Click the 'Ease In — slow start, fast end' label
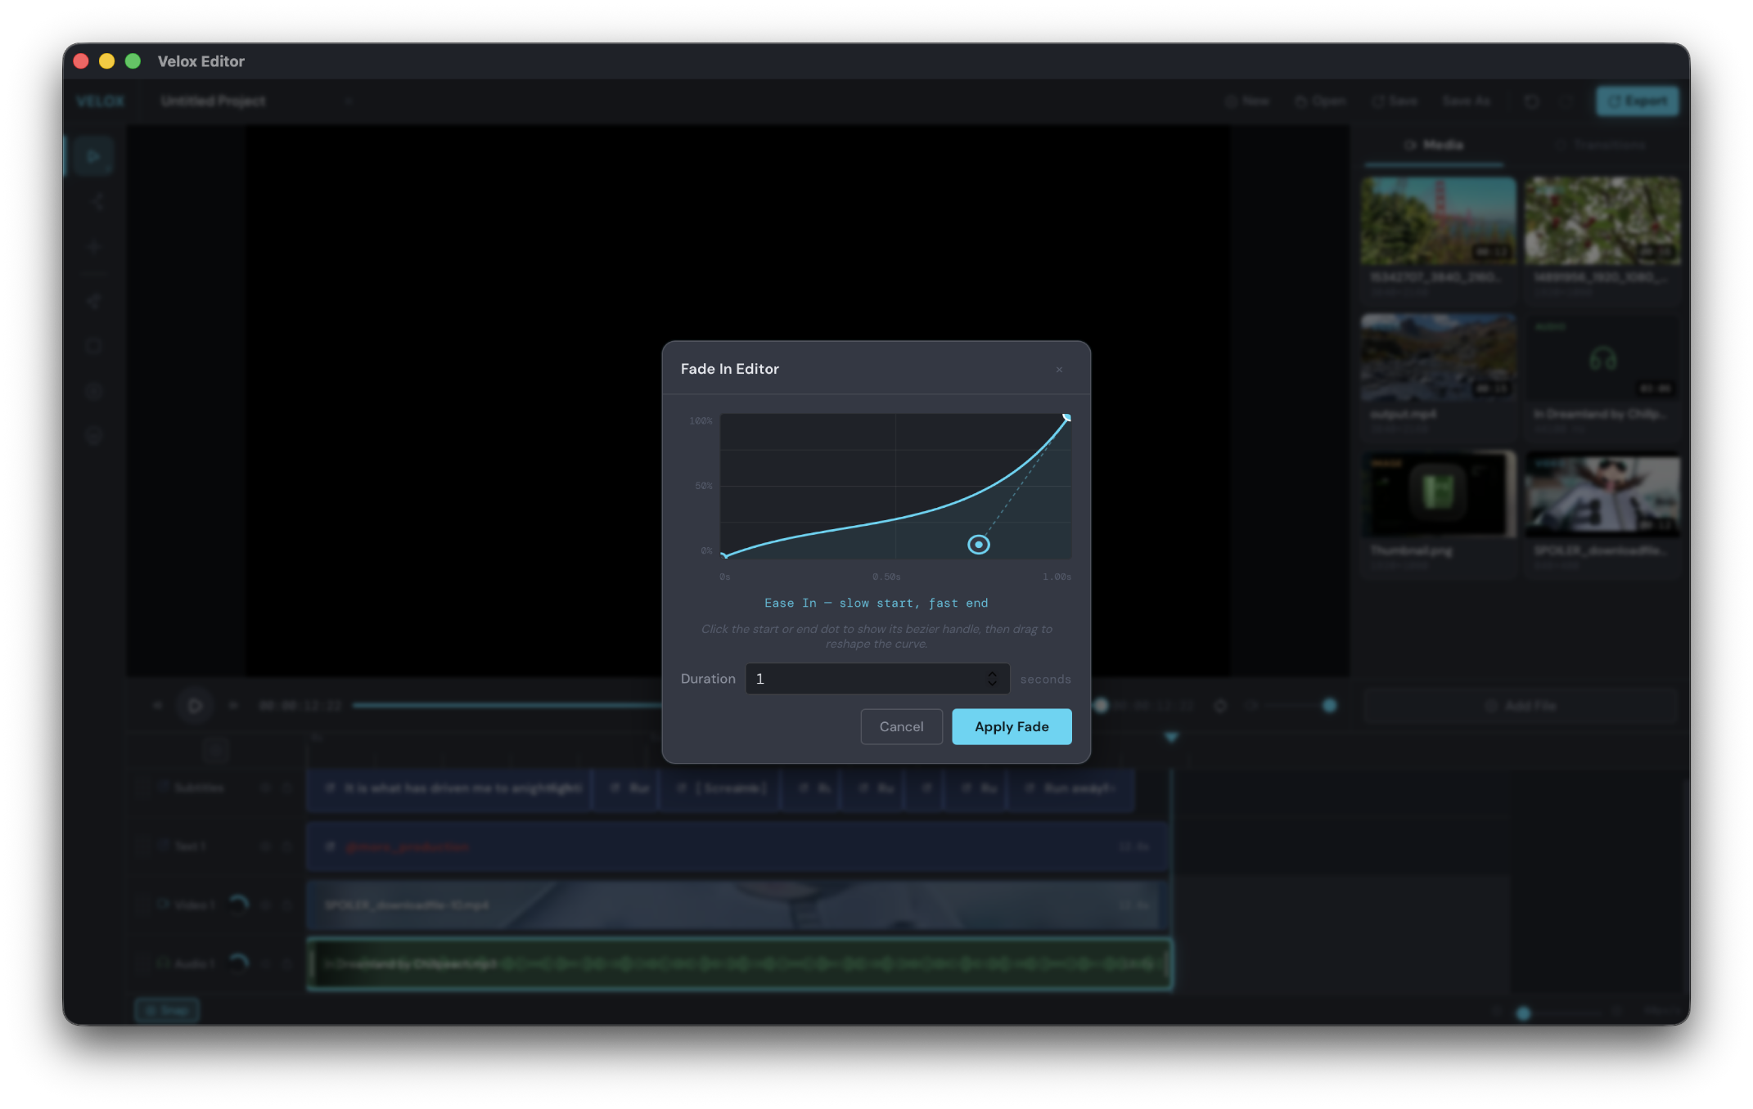 (x=876, y=603)
